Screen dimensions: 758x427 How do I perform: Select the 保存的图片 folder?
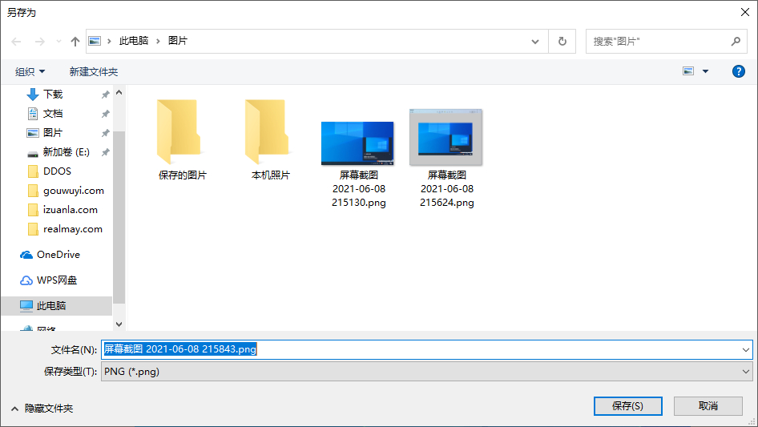[x=182, y=139]
